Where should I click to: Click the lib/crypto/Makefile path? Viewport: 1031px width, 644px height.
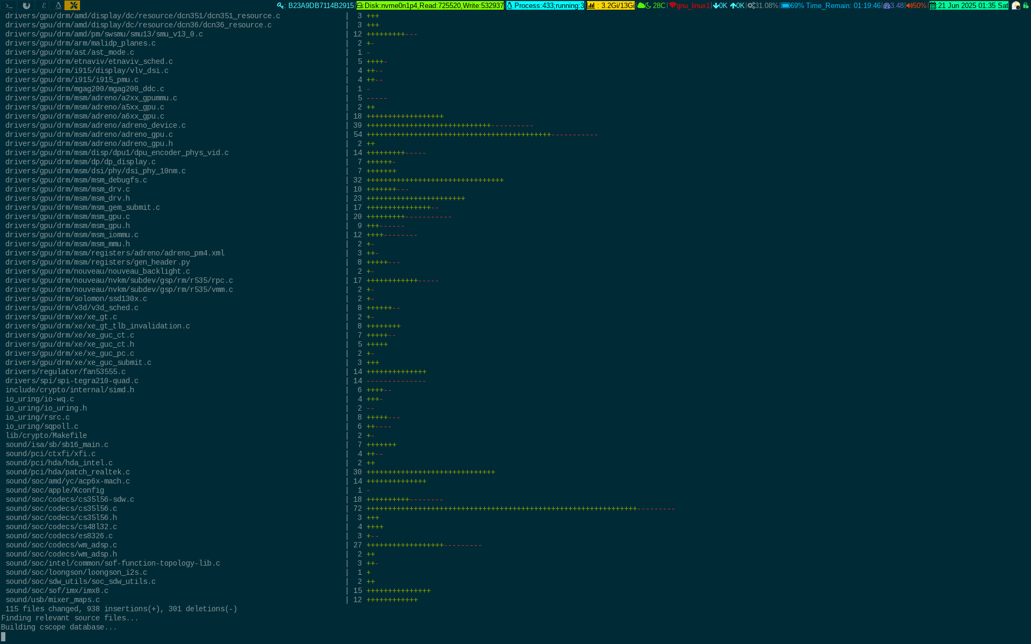pyautogui.click(x=46, y=436)
